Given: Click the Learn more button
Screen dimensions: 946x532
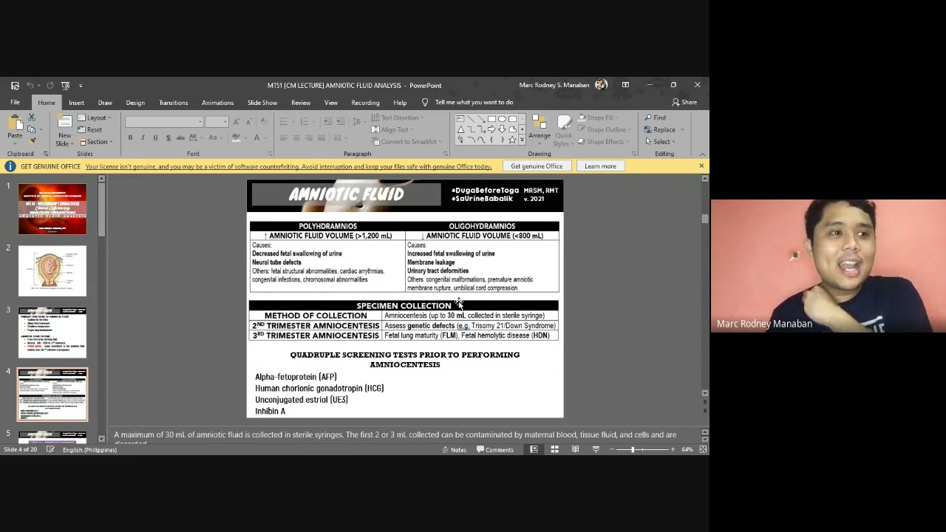Looking at the screenshot, I should 600,166.
